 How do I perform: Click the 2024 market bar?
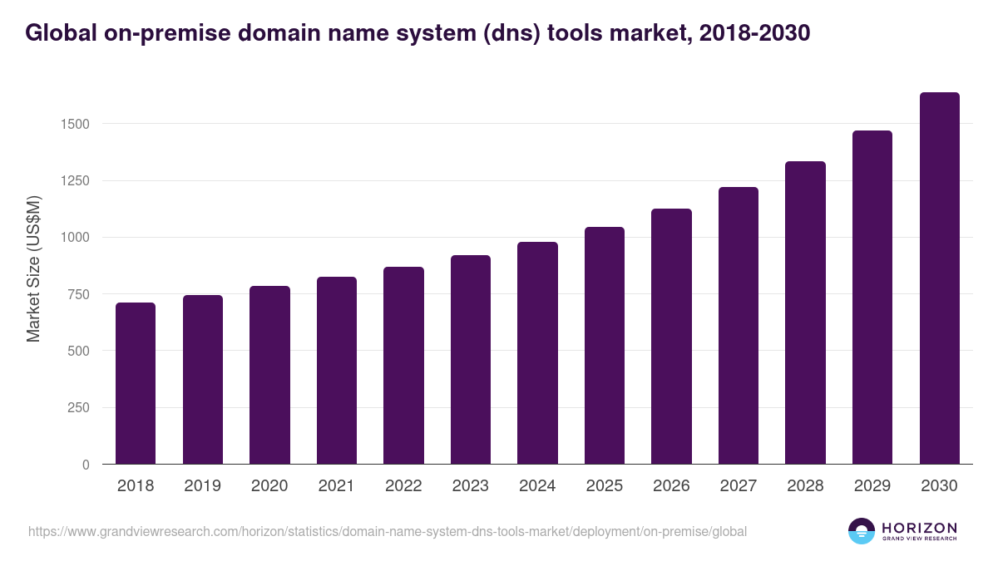tap(537, 353)
